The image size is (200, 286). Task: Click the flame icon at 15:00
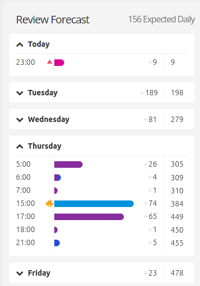point(49,203)
